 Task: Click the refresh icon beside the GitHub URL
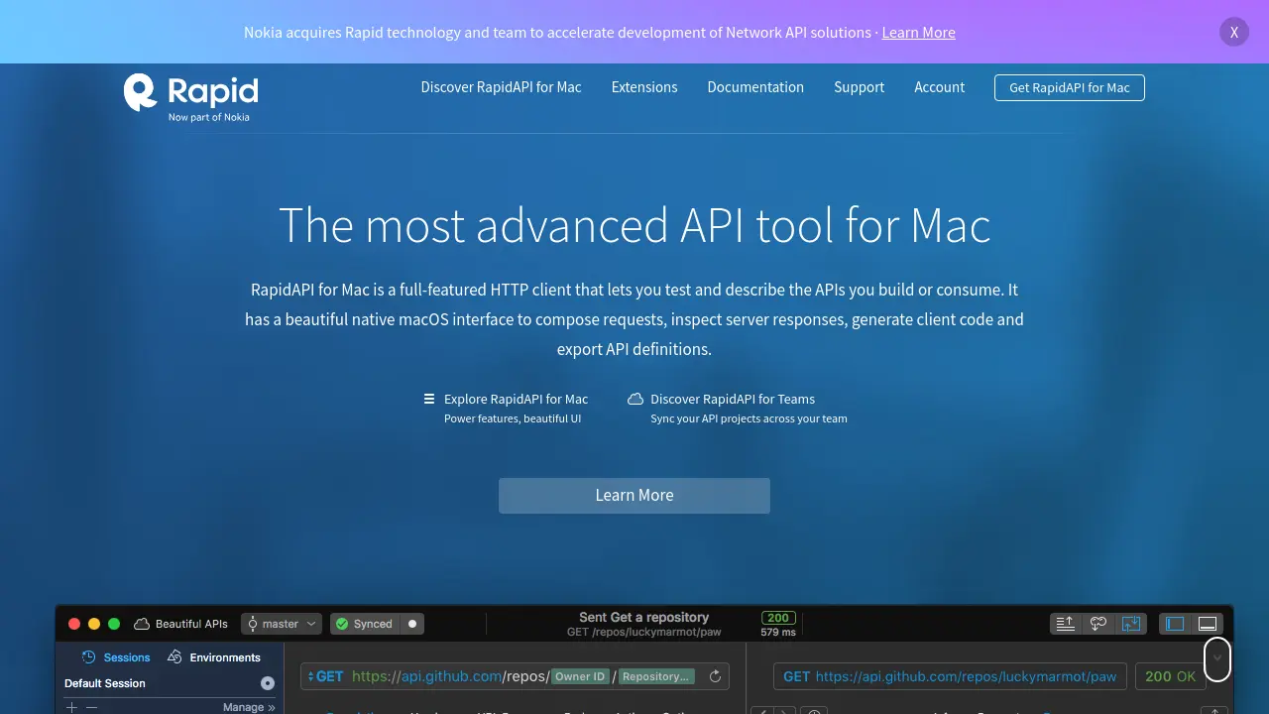point(716,675)
